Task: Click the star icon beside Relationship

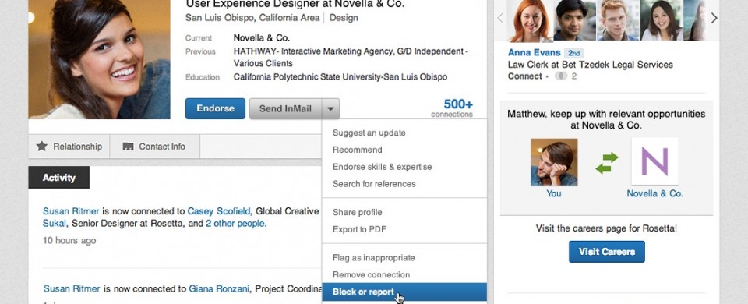Action: [42, 146]
